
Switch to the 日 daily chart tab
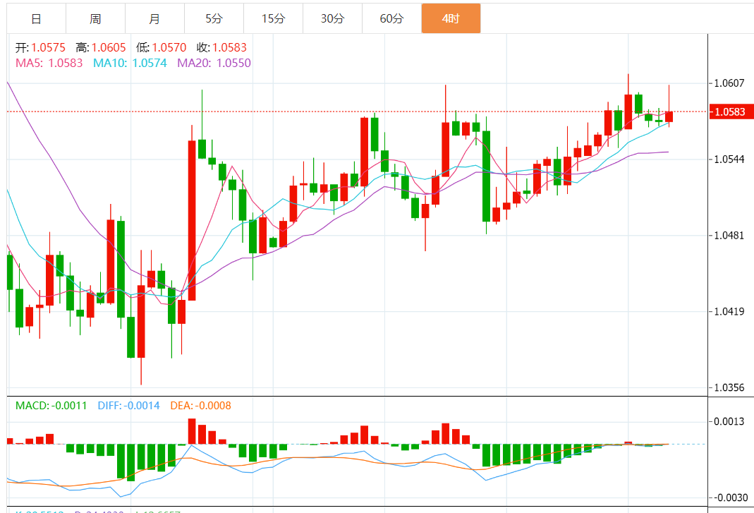[x=37, y=19]
